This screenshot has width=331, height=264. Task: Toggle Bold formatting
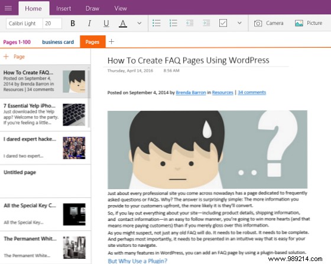pyautogui.click(x=73, y=23)
